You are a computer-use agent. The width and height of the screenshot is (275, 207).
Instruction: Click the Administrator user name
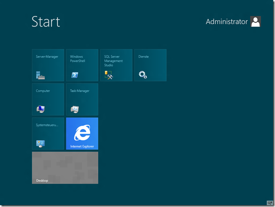coord(226,22)
